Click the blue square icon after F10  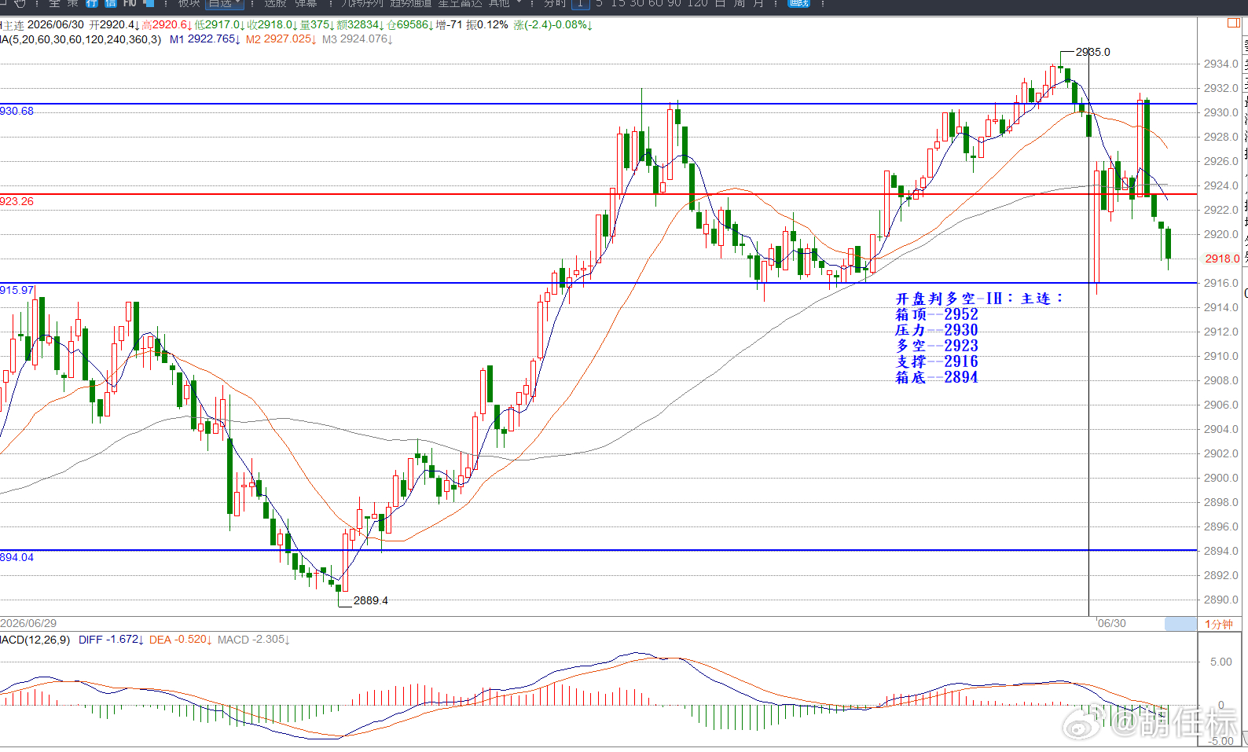coord(149,3)
